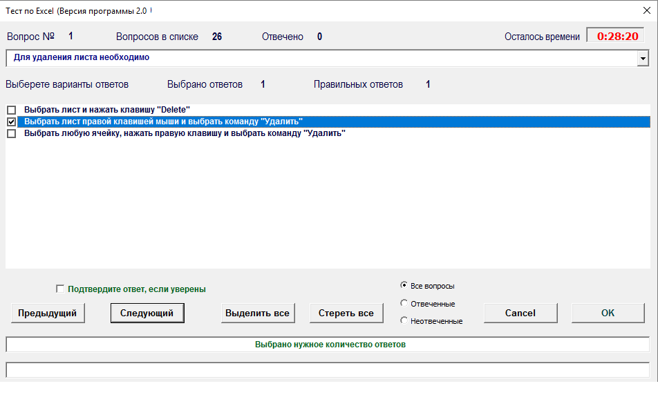This screenshot has height=406, width=658.
Task: Click the "Осталось времени" label
Action: point(542,37)
